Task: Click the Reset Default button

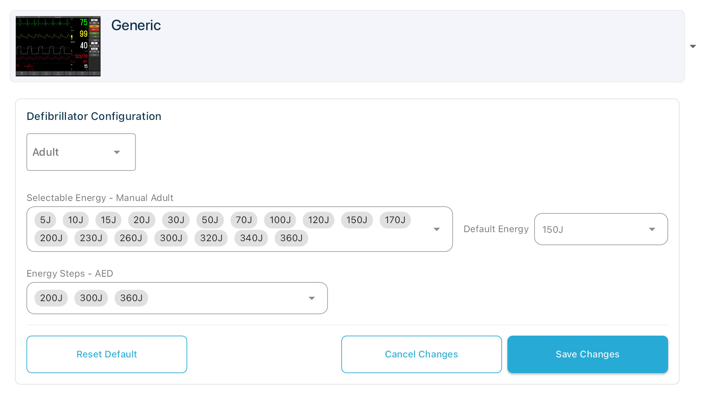Action: pyautogui.click(x=107, y=354)
